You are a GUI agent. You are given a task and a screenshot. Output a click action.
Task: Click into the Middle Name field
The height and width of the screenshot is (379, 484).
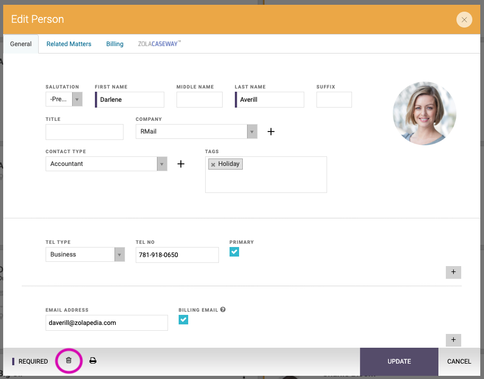tap(199, 100)
